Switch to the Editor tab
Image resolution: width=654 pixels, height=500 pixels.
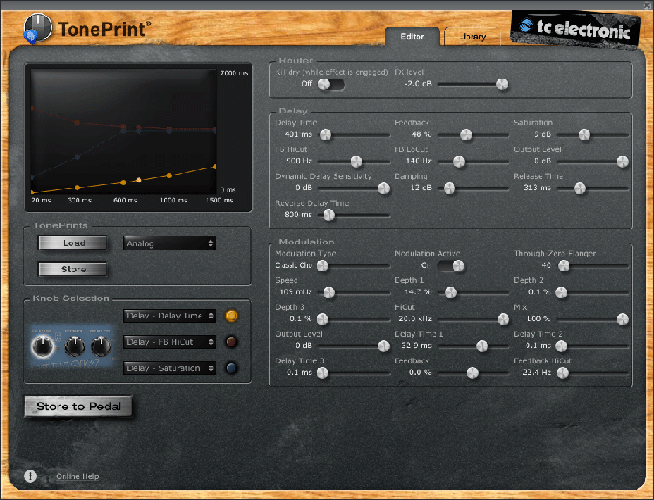(412, 37)
